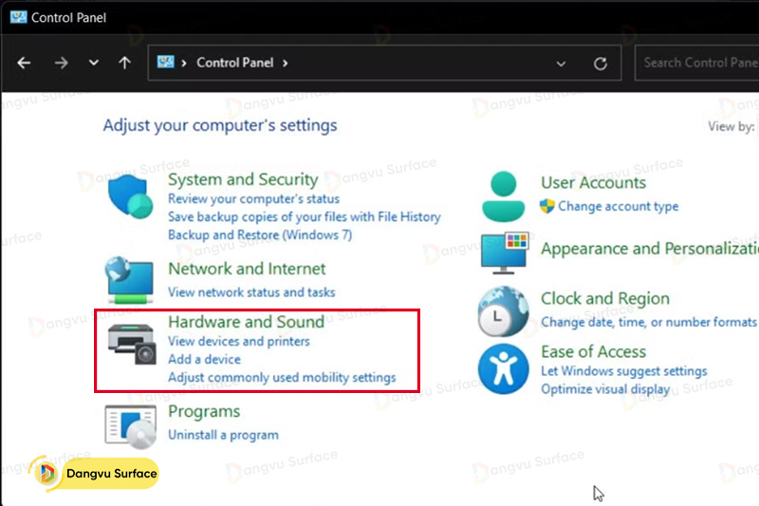View network status and tasks
The image size is (759, 506).
tap(251, 292)
